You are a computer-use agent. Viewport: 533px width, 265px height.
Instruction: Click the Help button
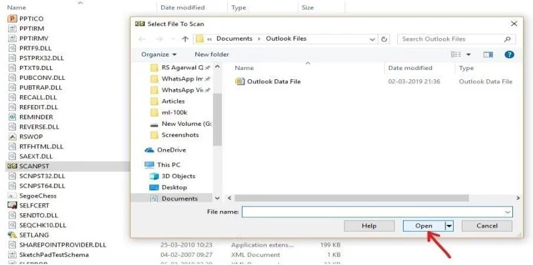click(x=369, y=226)
